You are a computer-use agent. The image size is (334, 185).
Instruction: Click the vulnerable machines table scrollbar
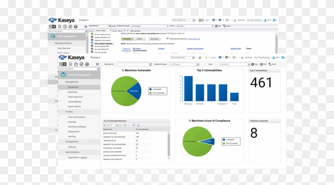tap(169, 145)
